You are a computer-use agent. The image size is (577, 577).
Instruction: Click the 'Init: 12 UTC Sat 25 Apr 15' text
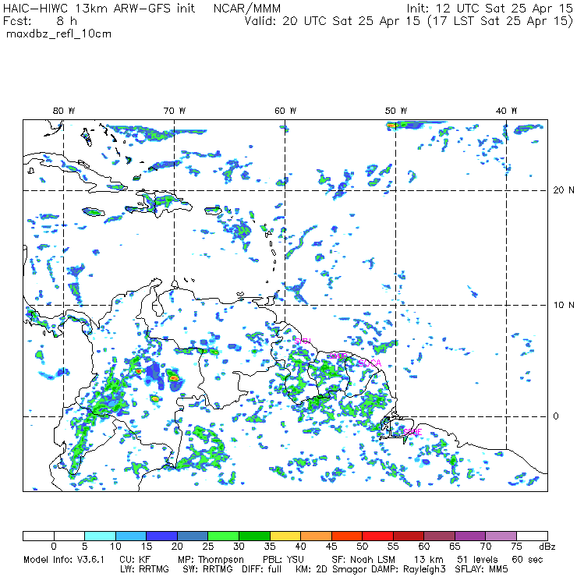point(490,8)
